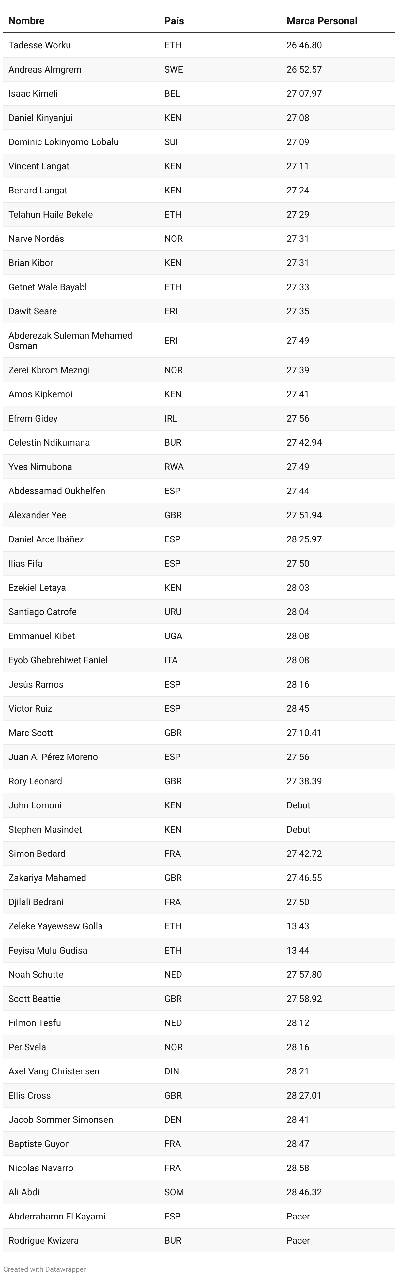This screenshot has width=398, height=1277.
Task: Click DIN country code for Axel Christensen
Action: [172, 1071]
